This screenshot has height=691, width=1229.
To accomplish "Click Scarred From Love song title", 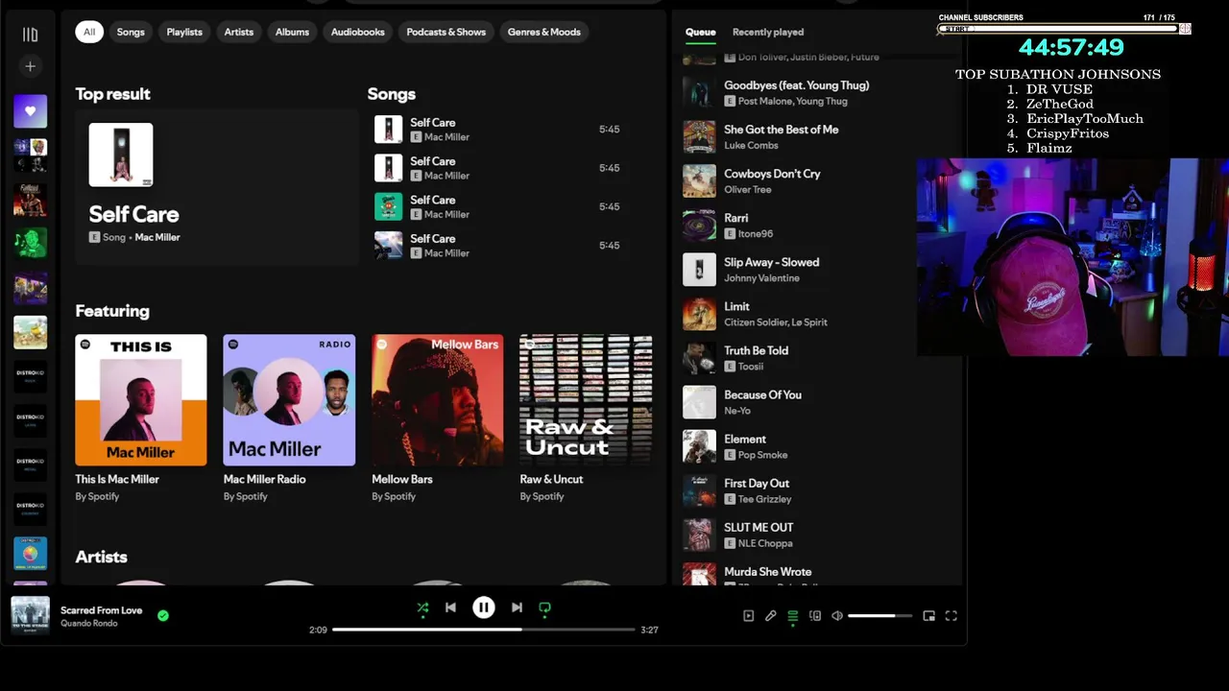I will (101, 610).
